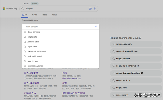The height and width of the screenshot is (100, 163).
Task: Open the 首页 result link
Action: pyautogui.click(x=65, y=73)
